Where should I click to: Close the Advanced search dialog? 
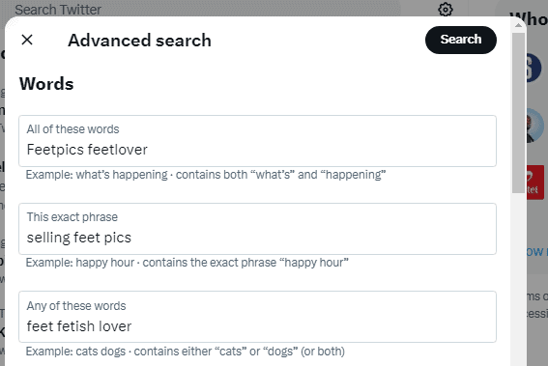(27, 40)
